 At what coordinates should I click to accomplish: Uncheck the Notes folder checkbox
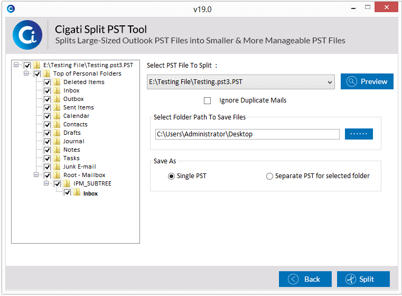[47, 150]
